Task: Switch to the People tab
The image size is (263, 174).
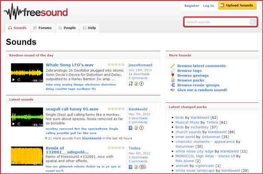Action: (x=67, y=28)
